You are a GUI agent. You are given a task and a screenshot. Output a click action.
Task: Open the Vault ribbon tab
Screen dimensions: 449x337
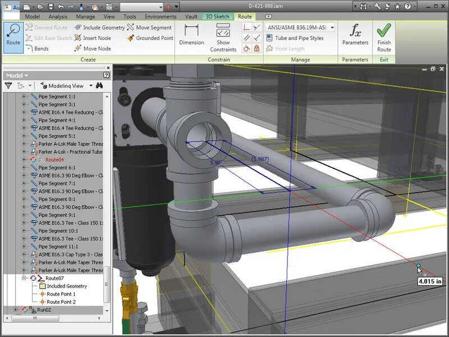click(191, 17)
